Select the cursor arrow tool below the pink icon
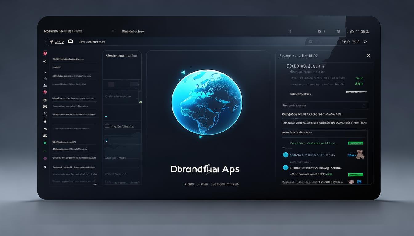 pos(45,61)
